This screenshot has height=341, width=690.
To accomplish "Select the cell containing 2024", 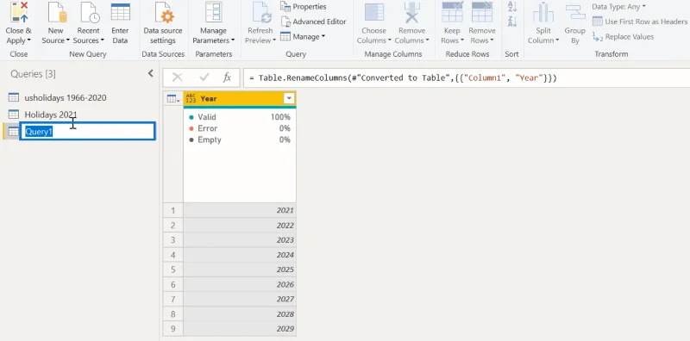I will click(x=240, y=255).
